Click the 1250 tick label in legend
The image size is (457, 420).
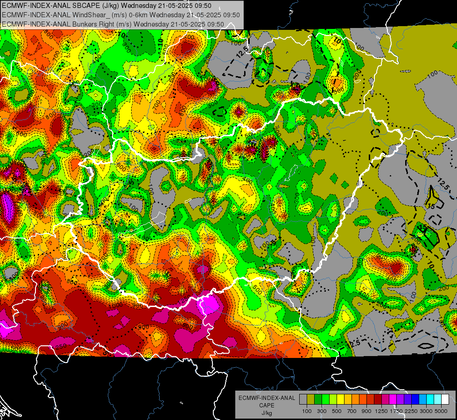pyautogui.click(x=381, y=411)
